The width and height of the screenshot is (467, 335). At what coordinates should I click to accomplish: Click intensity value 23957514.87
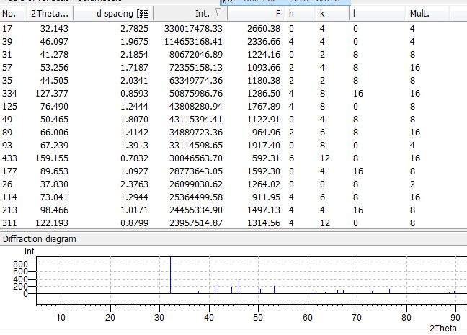196,223
